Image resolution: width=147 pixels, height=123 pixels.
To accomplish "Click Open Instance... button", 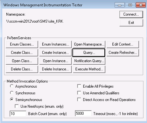I will [55, 61].
